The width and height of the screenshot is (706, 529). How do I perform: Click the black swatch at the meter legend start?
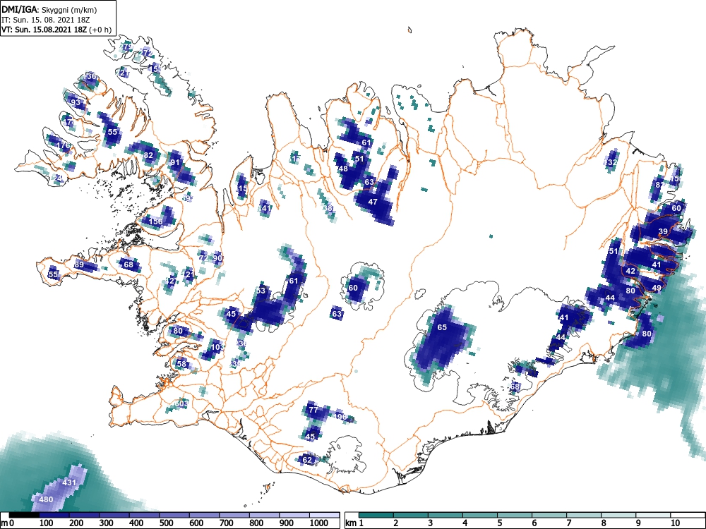point(24,515)
